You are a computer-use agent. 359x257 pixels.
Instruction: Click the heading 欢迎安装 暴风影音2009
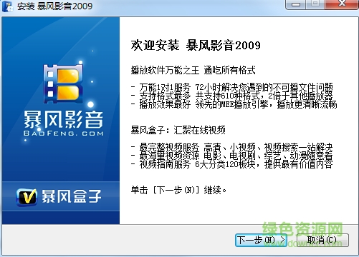click(x=196, y=46)
